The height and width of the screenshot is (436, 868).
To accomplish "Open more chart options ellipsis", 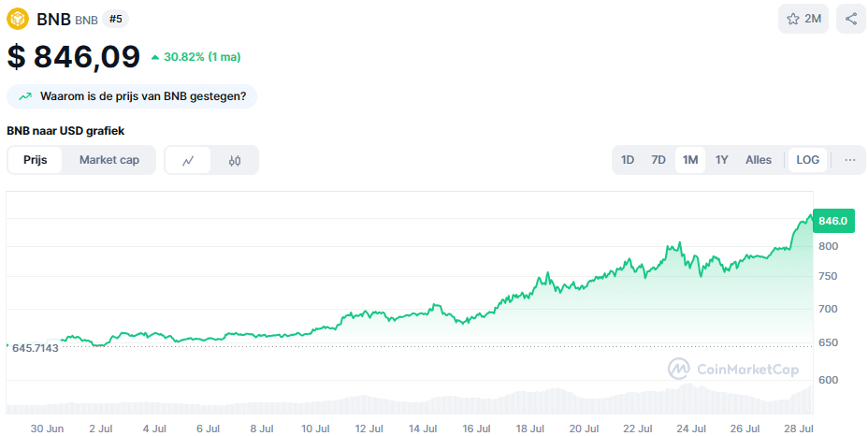I will point(850,160).
